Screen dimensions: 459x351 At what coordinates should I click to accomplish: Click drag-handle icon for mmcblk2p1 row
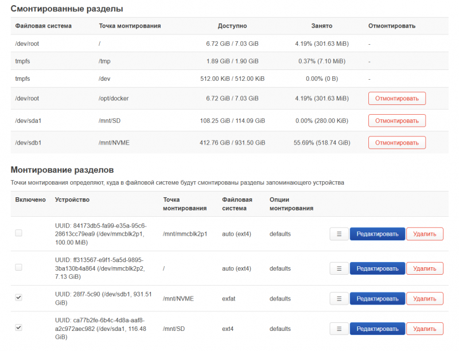tap(339, 234)
